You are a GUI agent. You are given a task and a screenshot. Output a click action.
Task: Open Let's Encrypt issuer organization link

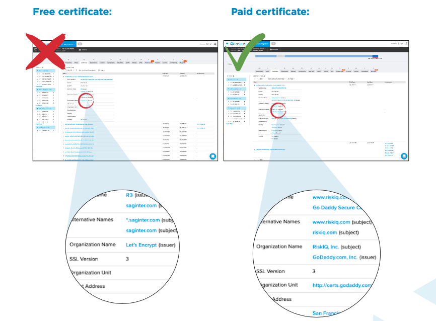coord(141,245)
